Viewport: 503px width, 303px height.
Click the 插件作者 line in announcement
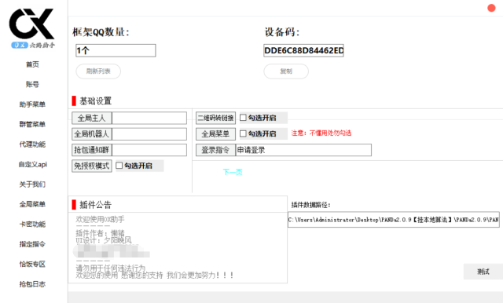pyautogui.click(x=100, y=233)
